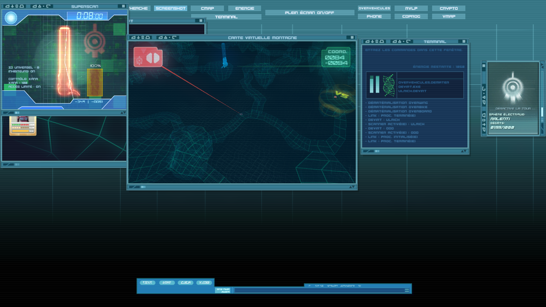Click the white XANA eye in the right panel
The width and height of the screenshot is (546, 307).
click(x=513, y=87)
